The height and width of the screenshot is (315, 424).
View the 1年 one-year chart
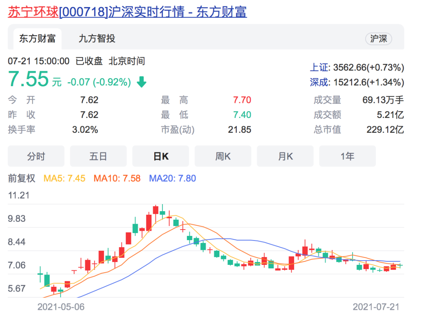(347, 156)
